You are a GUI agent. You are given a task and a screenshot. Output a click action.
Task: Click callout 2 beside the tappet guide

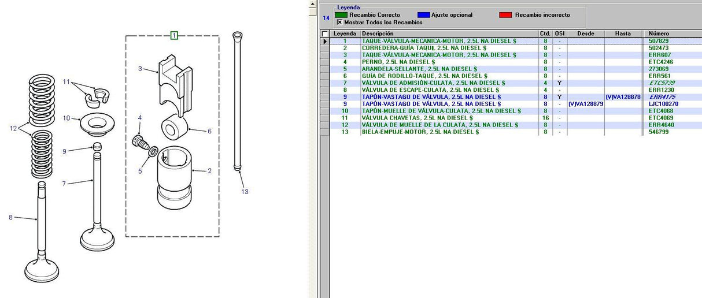209,171
